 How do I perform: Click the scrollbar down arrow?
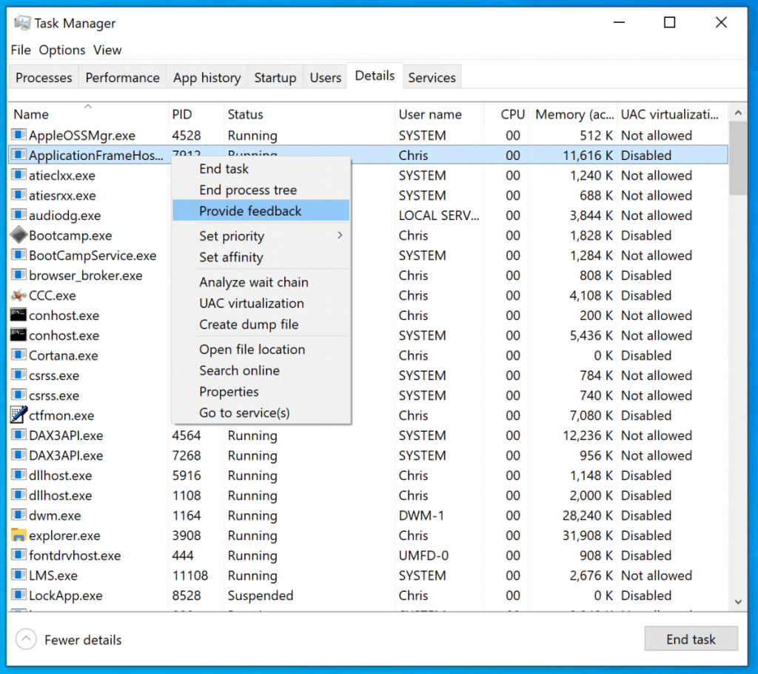(738, 602)
